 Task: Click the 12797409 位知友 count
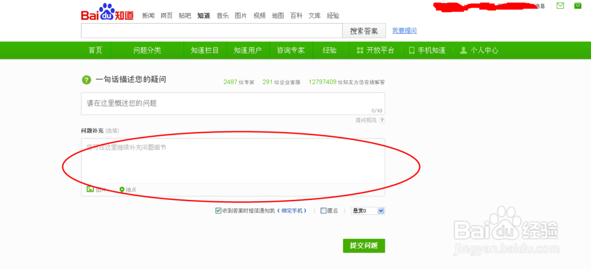[347, 82]
